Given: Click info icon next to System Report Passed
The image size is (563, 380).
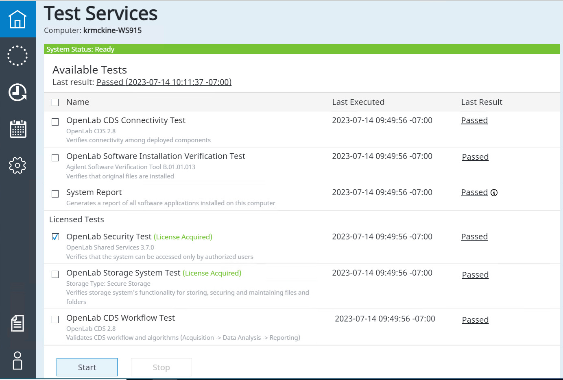Looking at the screenshot, I should point(494,193).
